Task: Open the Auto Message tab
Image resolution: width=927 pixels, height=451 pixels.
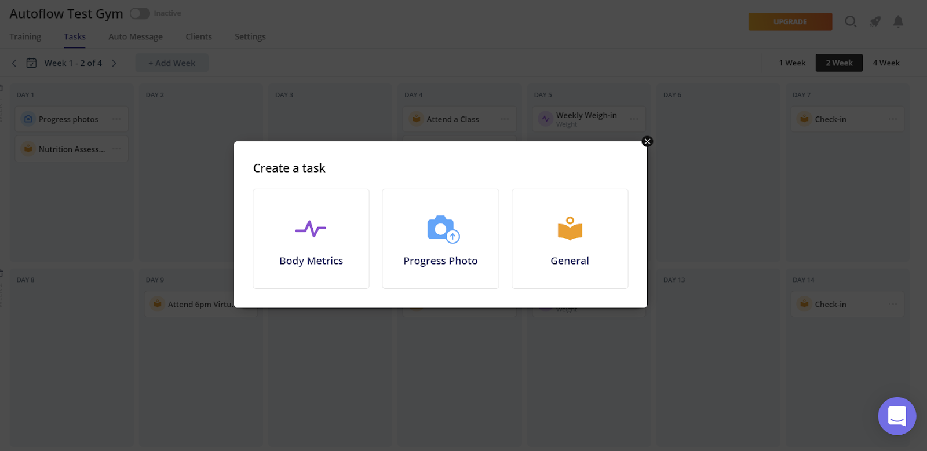Action: [136, 36]
